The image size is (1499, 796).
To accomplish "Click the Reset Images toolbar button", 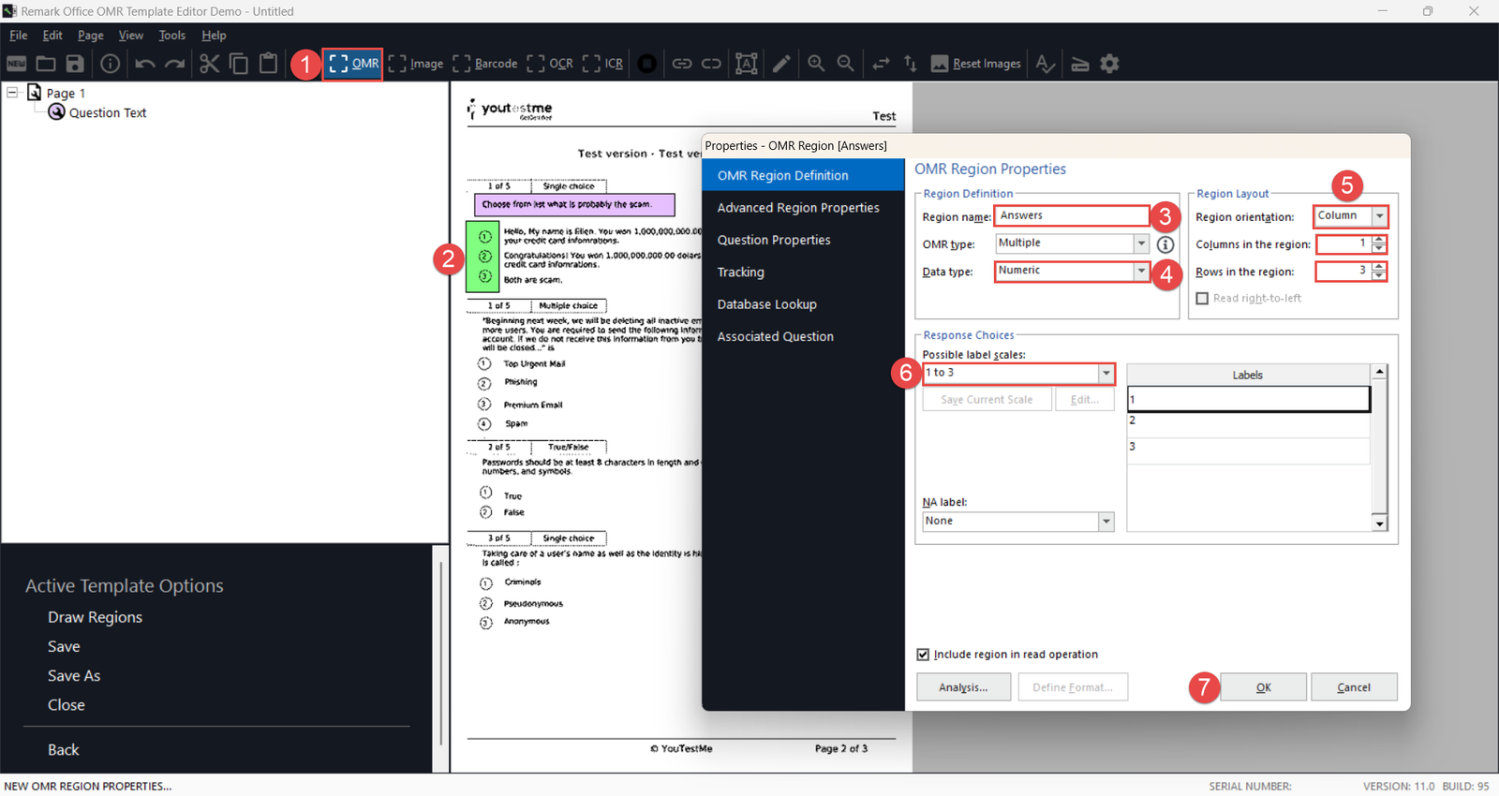I will 975,64.
